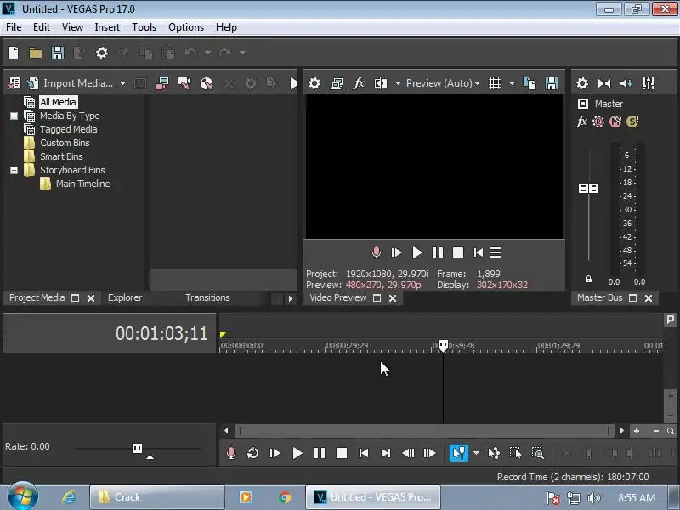The image size is (680, 510).
Task: Open Master FX icon
Action: (581, 122)
